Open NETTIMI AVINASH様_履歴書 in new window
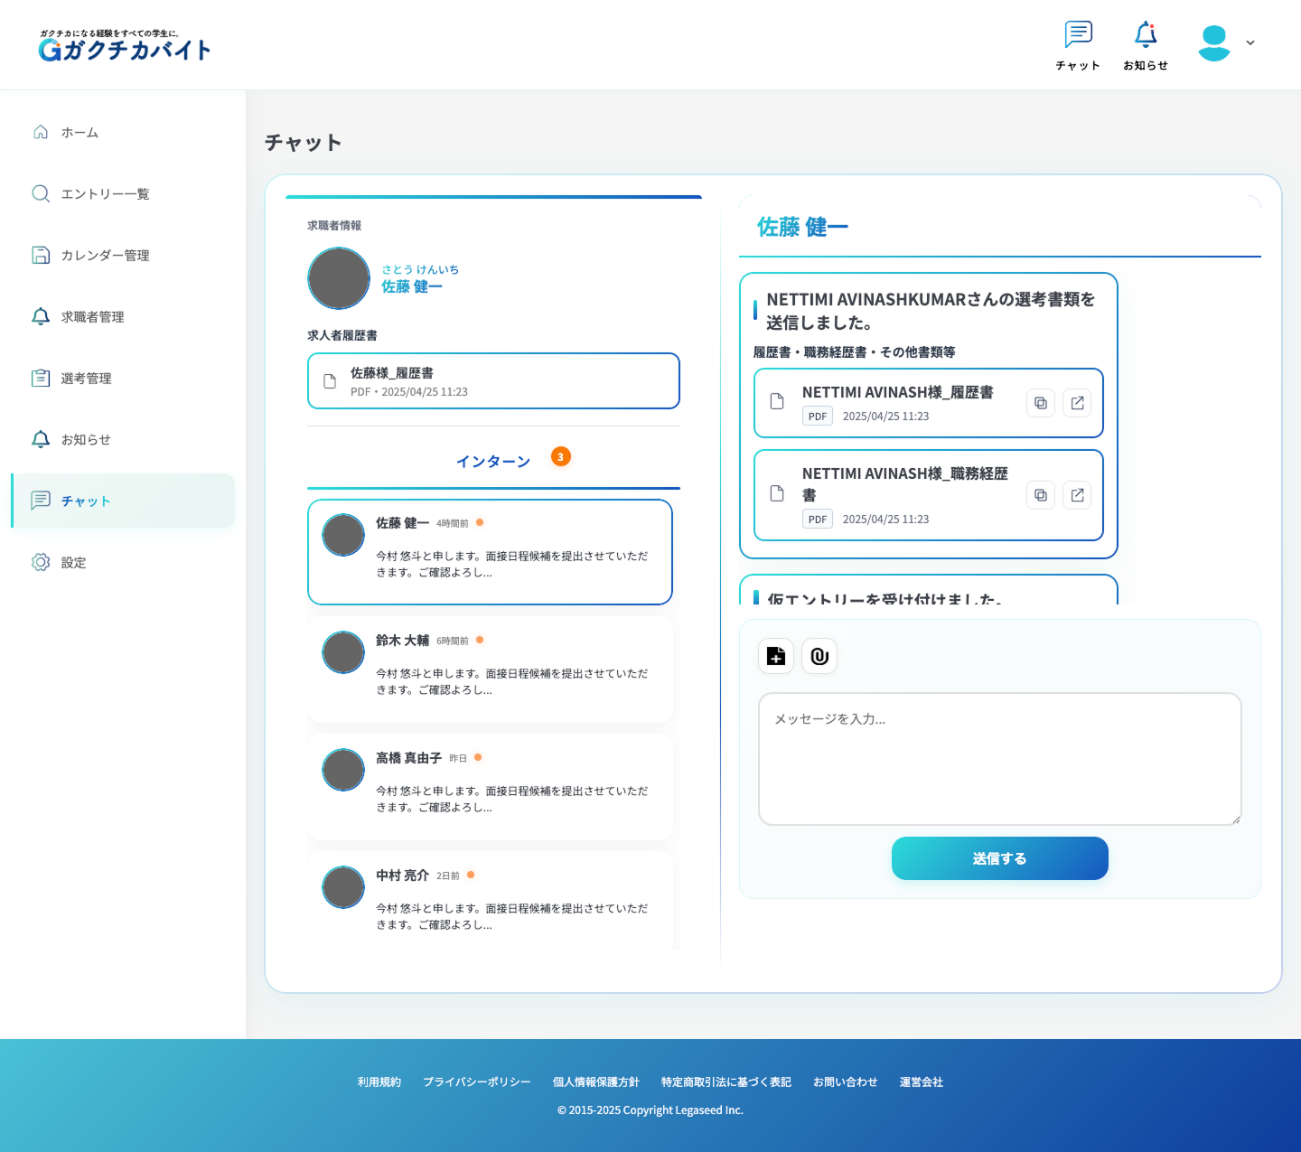The image size is (1301, 1152). [x=1077, y=403]
